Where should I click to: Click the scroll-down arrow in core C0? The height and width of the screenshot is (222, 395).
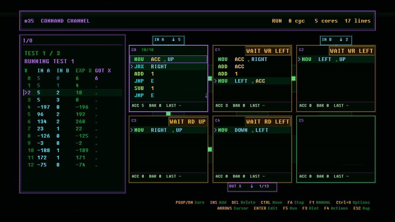(206, 96)
